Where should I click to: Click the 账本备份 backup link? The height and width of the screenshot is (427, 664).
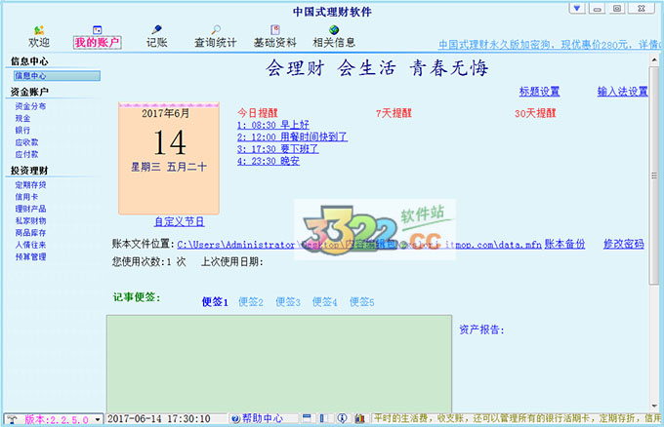click(x=564, y=244)
